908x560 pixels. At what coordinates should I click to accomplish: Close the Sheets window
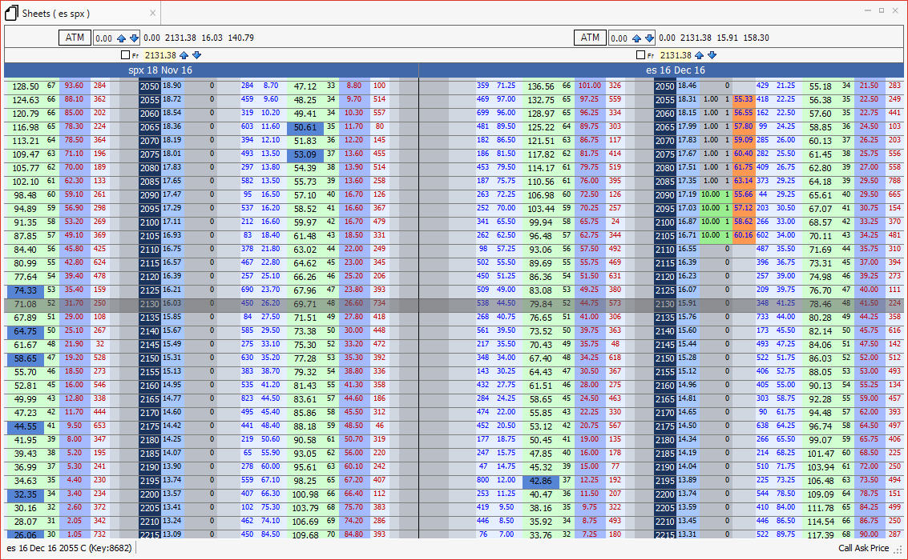click(x=897, y=10)
